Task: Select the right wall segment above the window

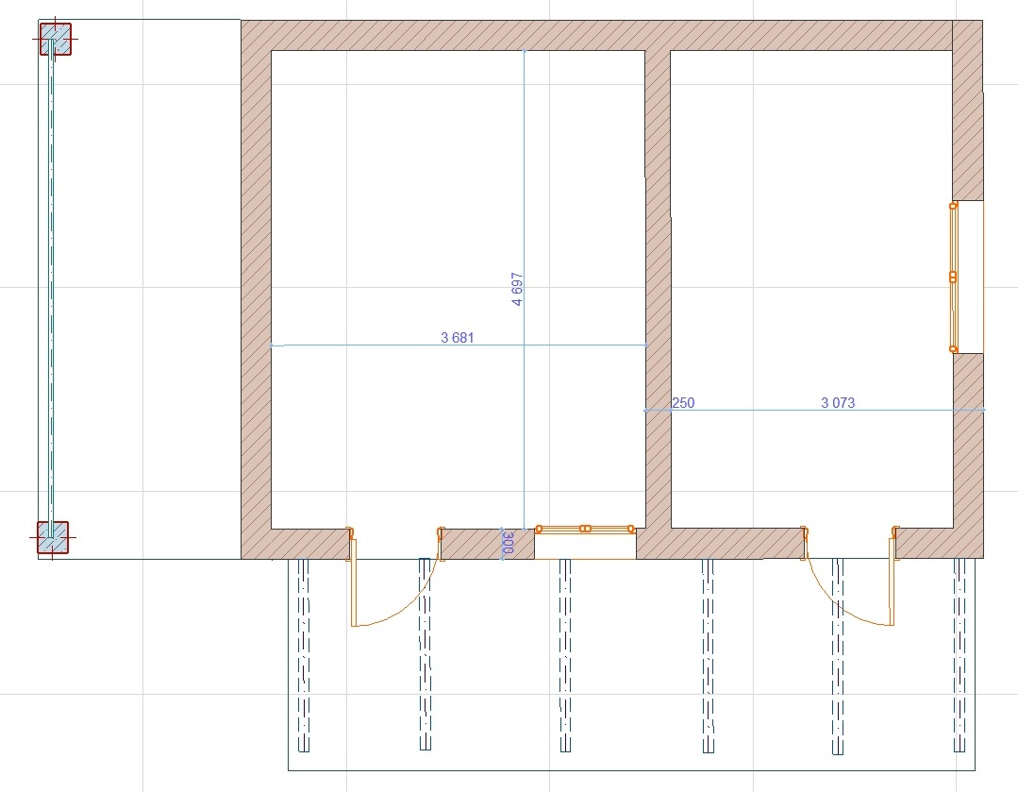Action: [967, 110]
